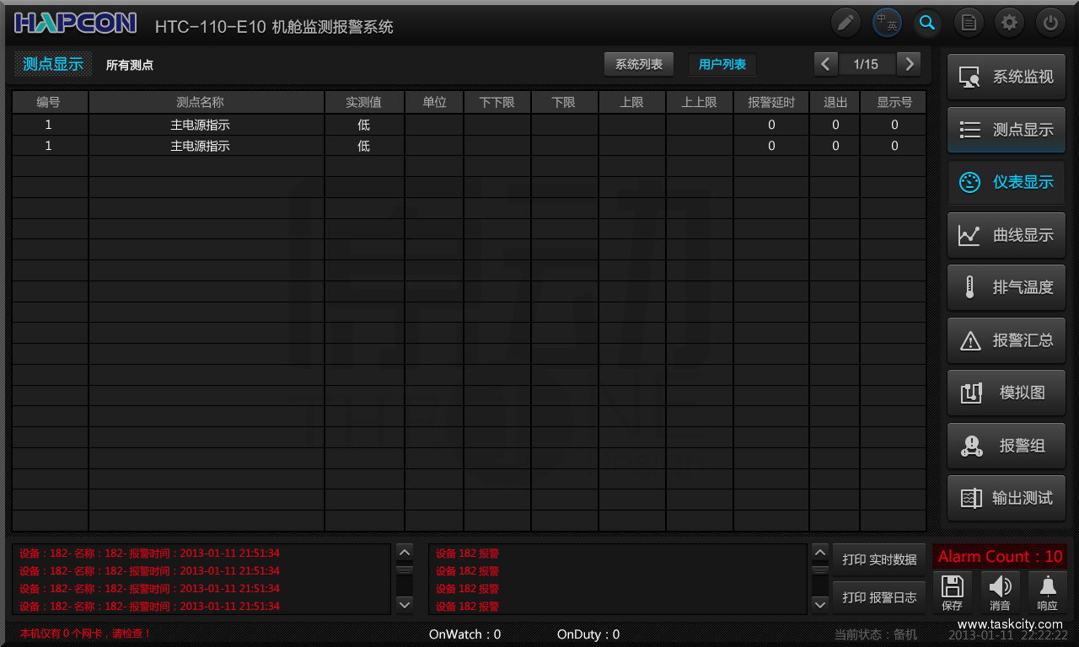
Task: Click 当前状态：备机 status text
Action: coord(876,634)
